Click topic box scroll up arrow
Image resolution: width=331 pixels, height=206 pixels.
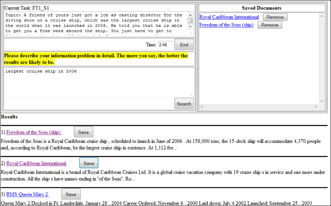tap(190, 15)
